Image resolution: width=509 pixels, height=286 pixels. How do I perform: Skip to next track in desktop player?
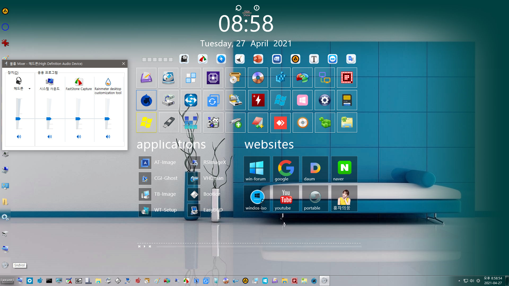(x=150, y=247)
